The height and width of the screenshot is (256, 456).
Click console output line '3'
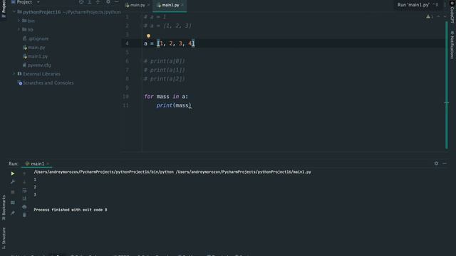[x=35, y=195]
